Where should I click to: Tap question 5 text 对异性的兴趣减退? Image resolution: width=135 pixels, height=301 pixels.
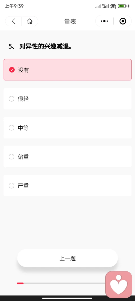(x=46, y=46)
